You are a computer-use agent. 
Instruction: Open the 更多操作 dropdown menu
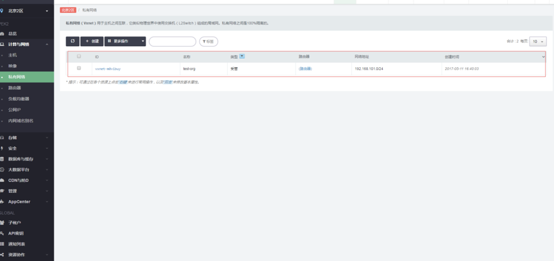point(125,41)
